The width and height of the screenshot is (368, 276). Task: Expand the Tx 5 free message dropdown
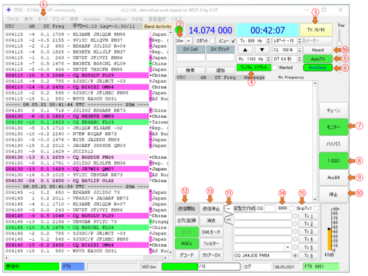click(x=287, y=247)
